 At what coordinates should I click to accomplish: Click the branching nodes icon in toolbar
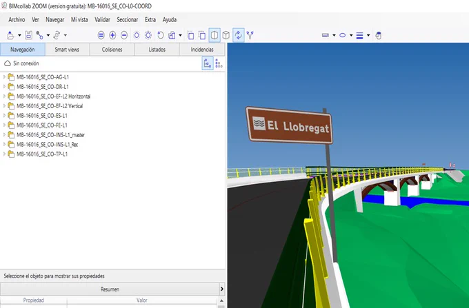coord(250,35)
